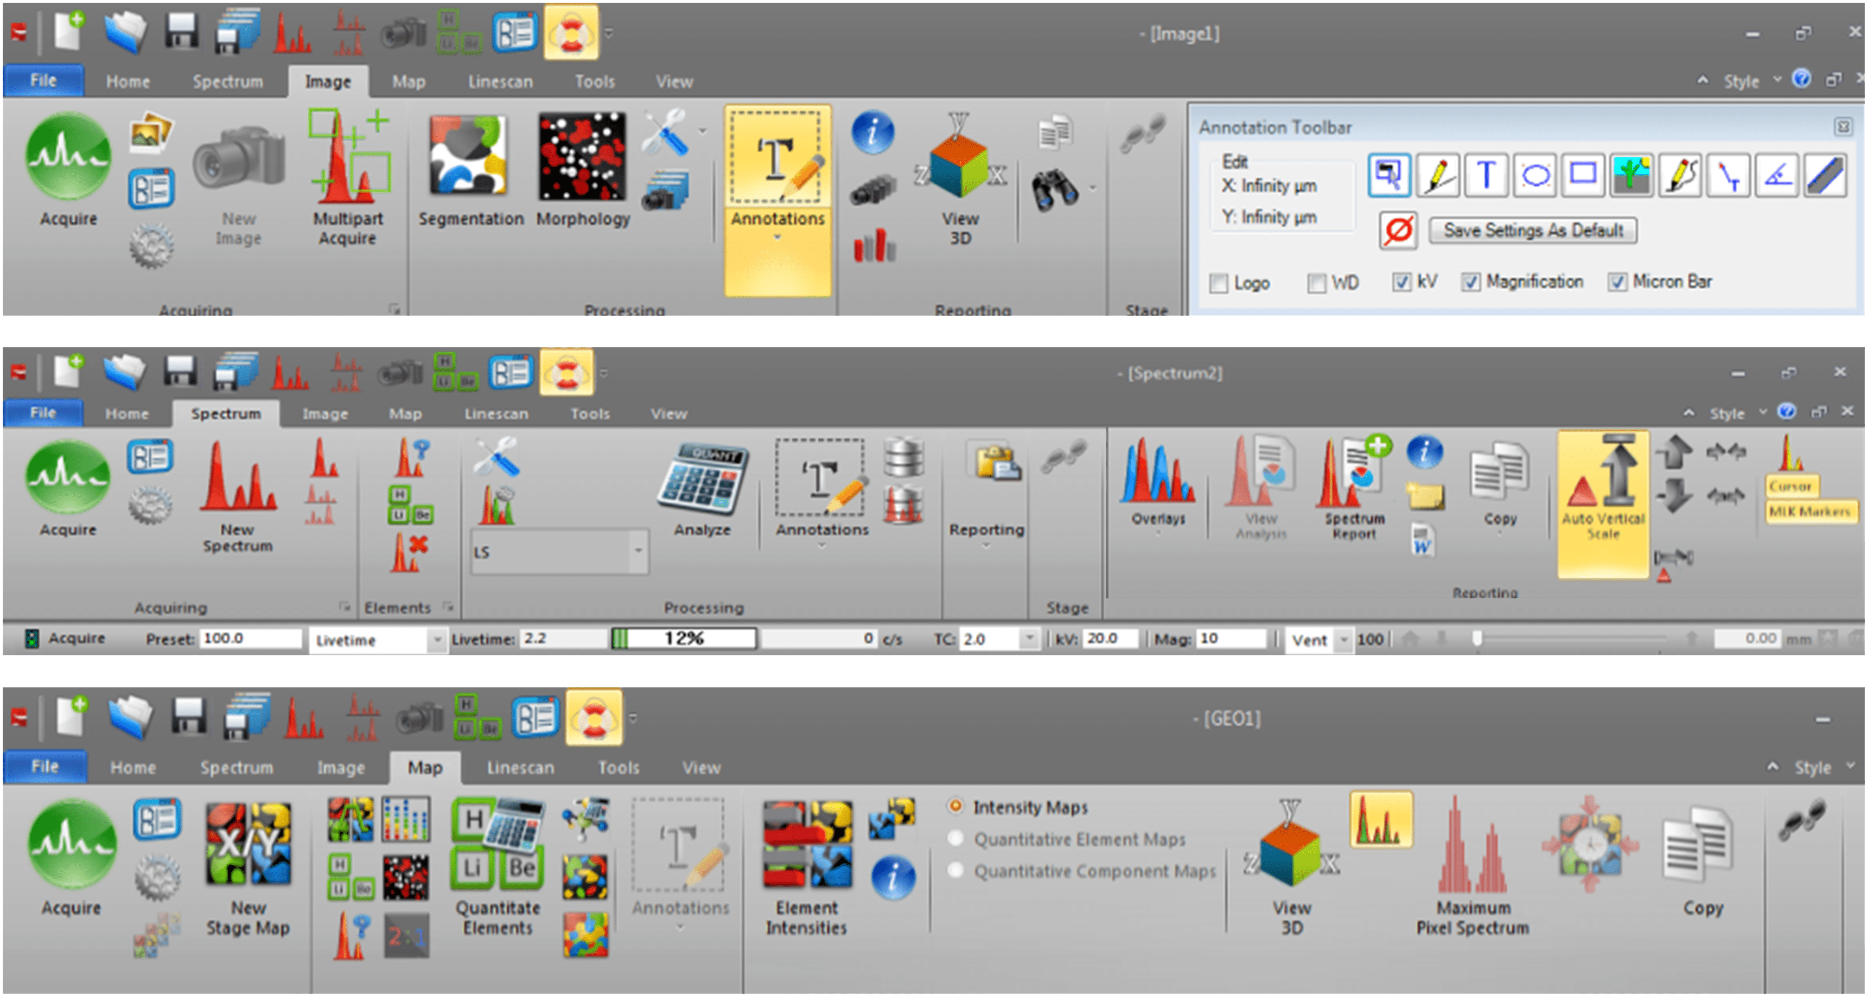Click Acquire button in the status bar
The image size is (1867, 996).
tap(65, 639)
